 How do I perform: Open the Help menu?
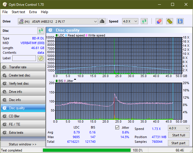click(x=44, y=12)
